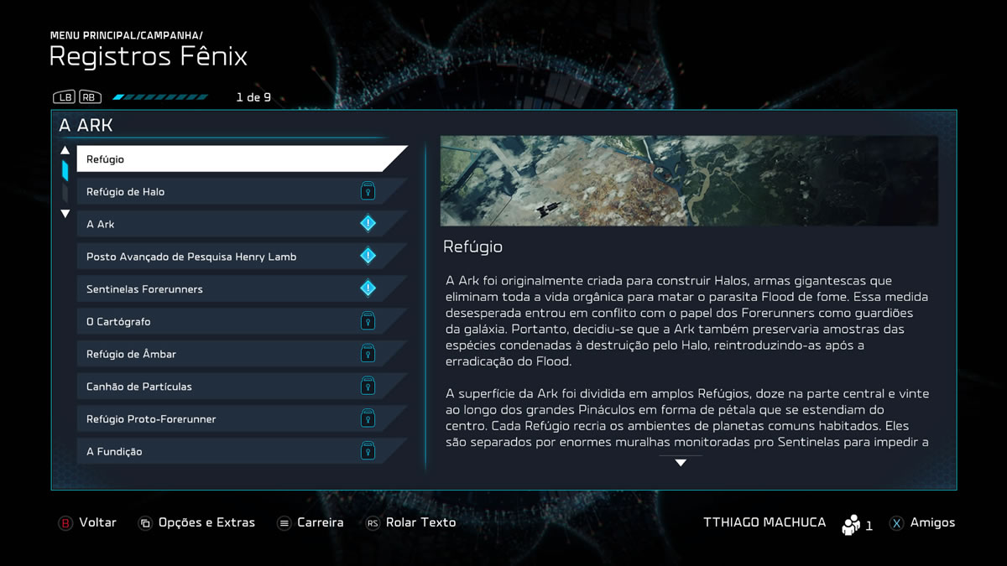Open the Amigos list
Viewport: 1007px width, 566px height.
932,522
